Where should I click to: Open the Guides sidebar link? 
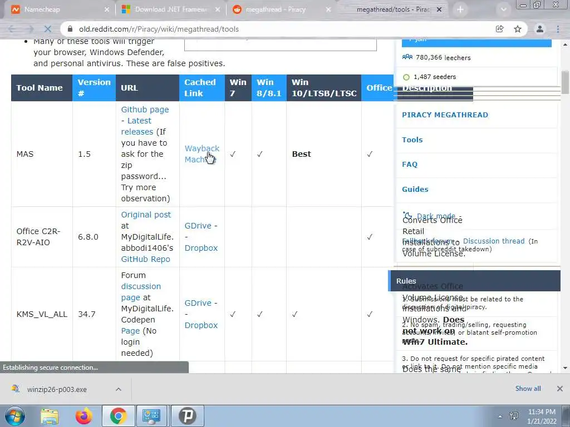[x=415, y=189]
